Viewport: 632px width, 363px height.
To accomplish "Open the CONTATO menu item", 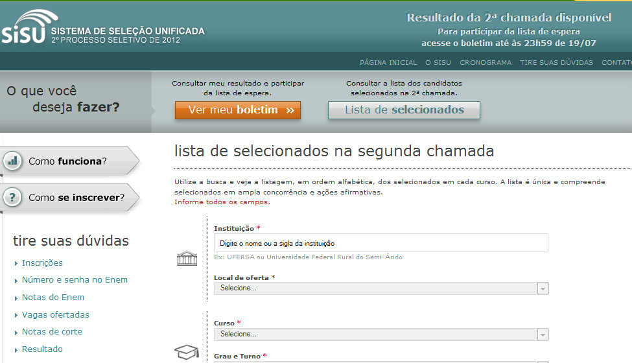I will tap(616, 62).
